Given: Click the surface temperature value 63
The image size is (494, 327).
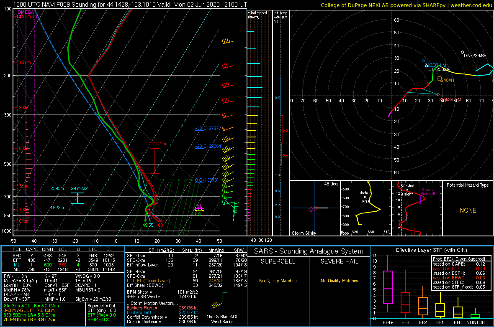Looking at the screenshot, I should point(161,225).
